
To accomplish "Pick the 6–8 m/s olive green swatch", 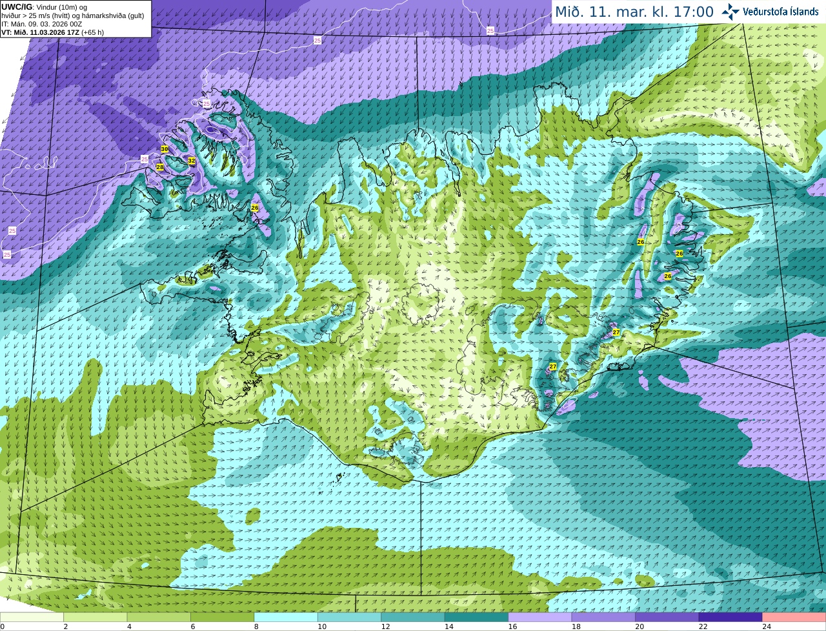I will pos(223,617).
